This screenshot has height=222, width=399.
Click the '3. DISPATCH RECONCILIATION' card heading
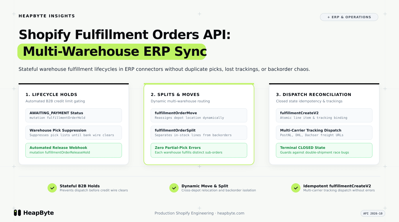pyautogui.click(x=314, y=95)
